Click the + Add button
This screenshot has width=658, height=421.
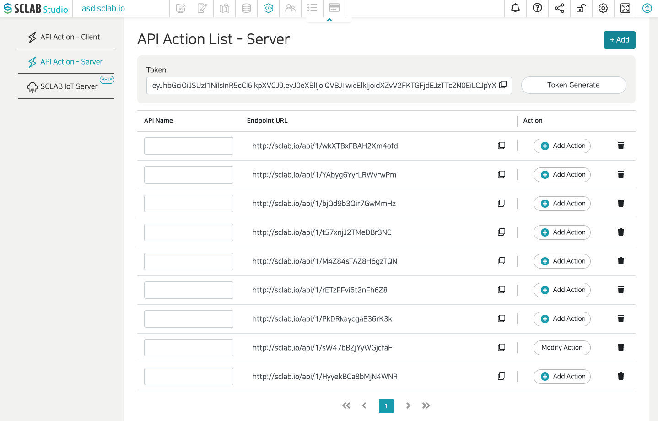[x=620, y=40]
